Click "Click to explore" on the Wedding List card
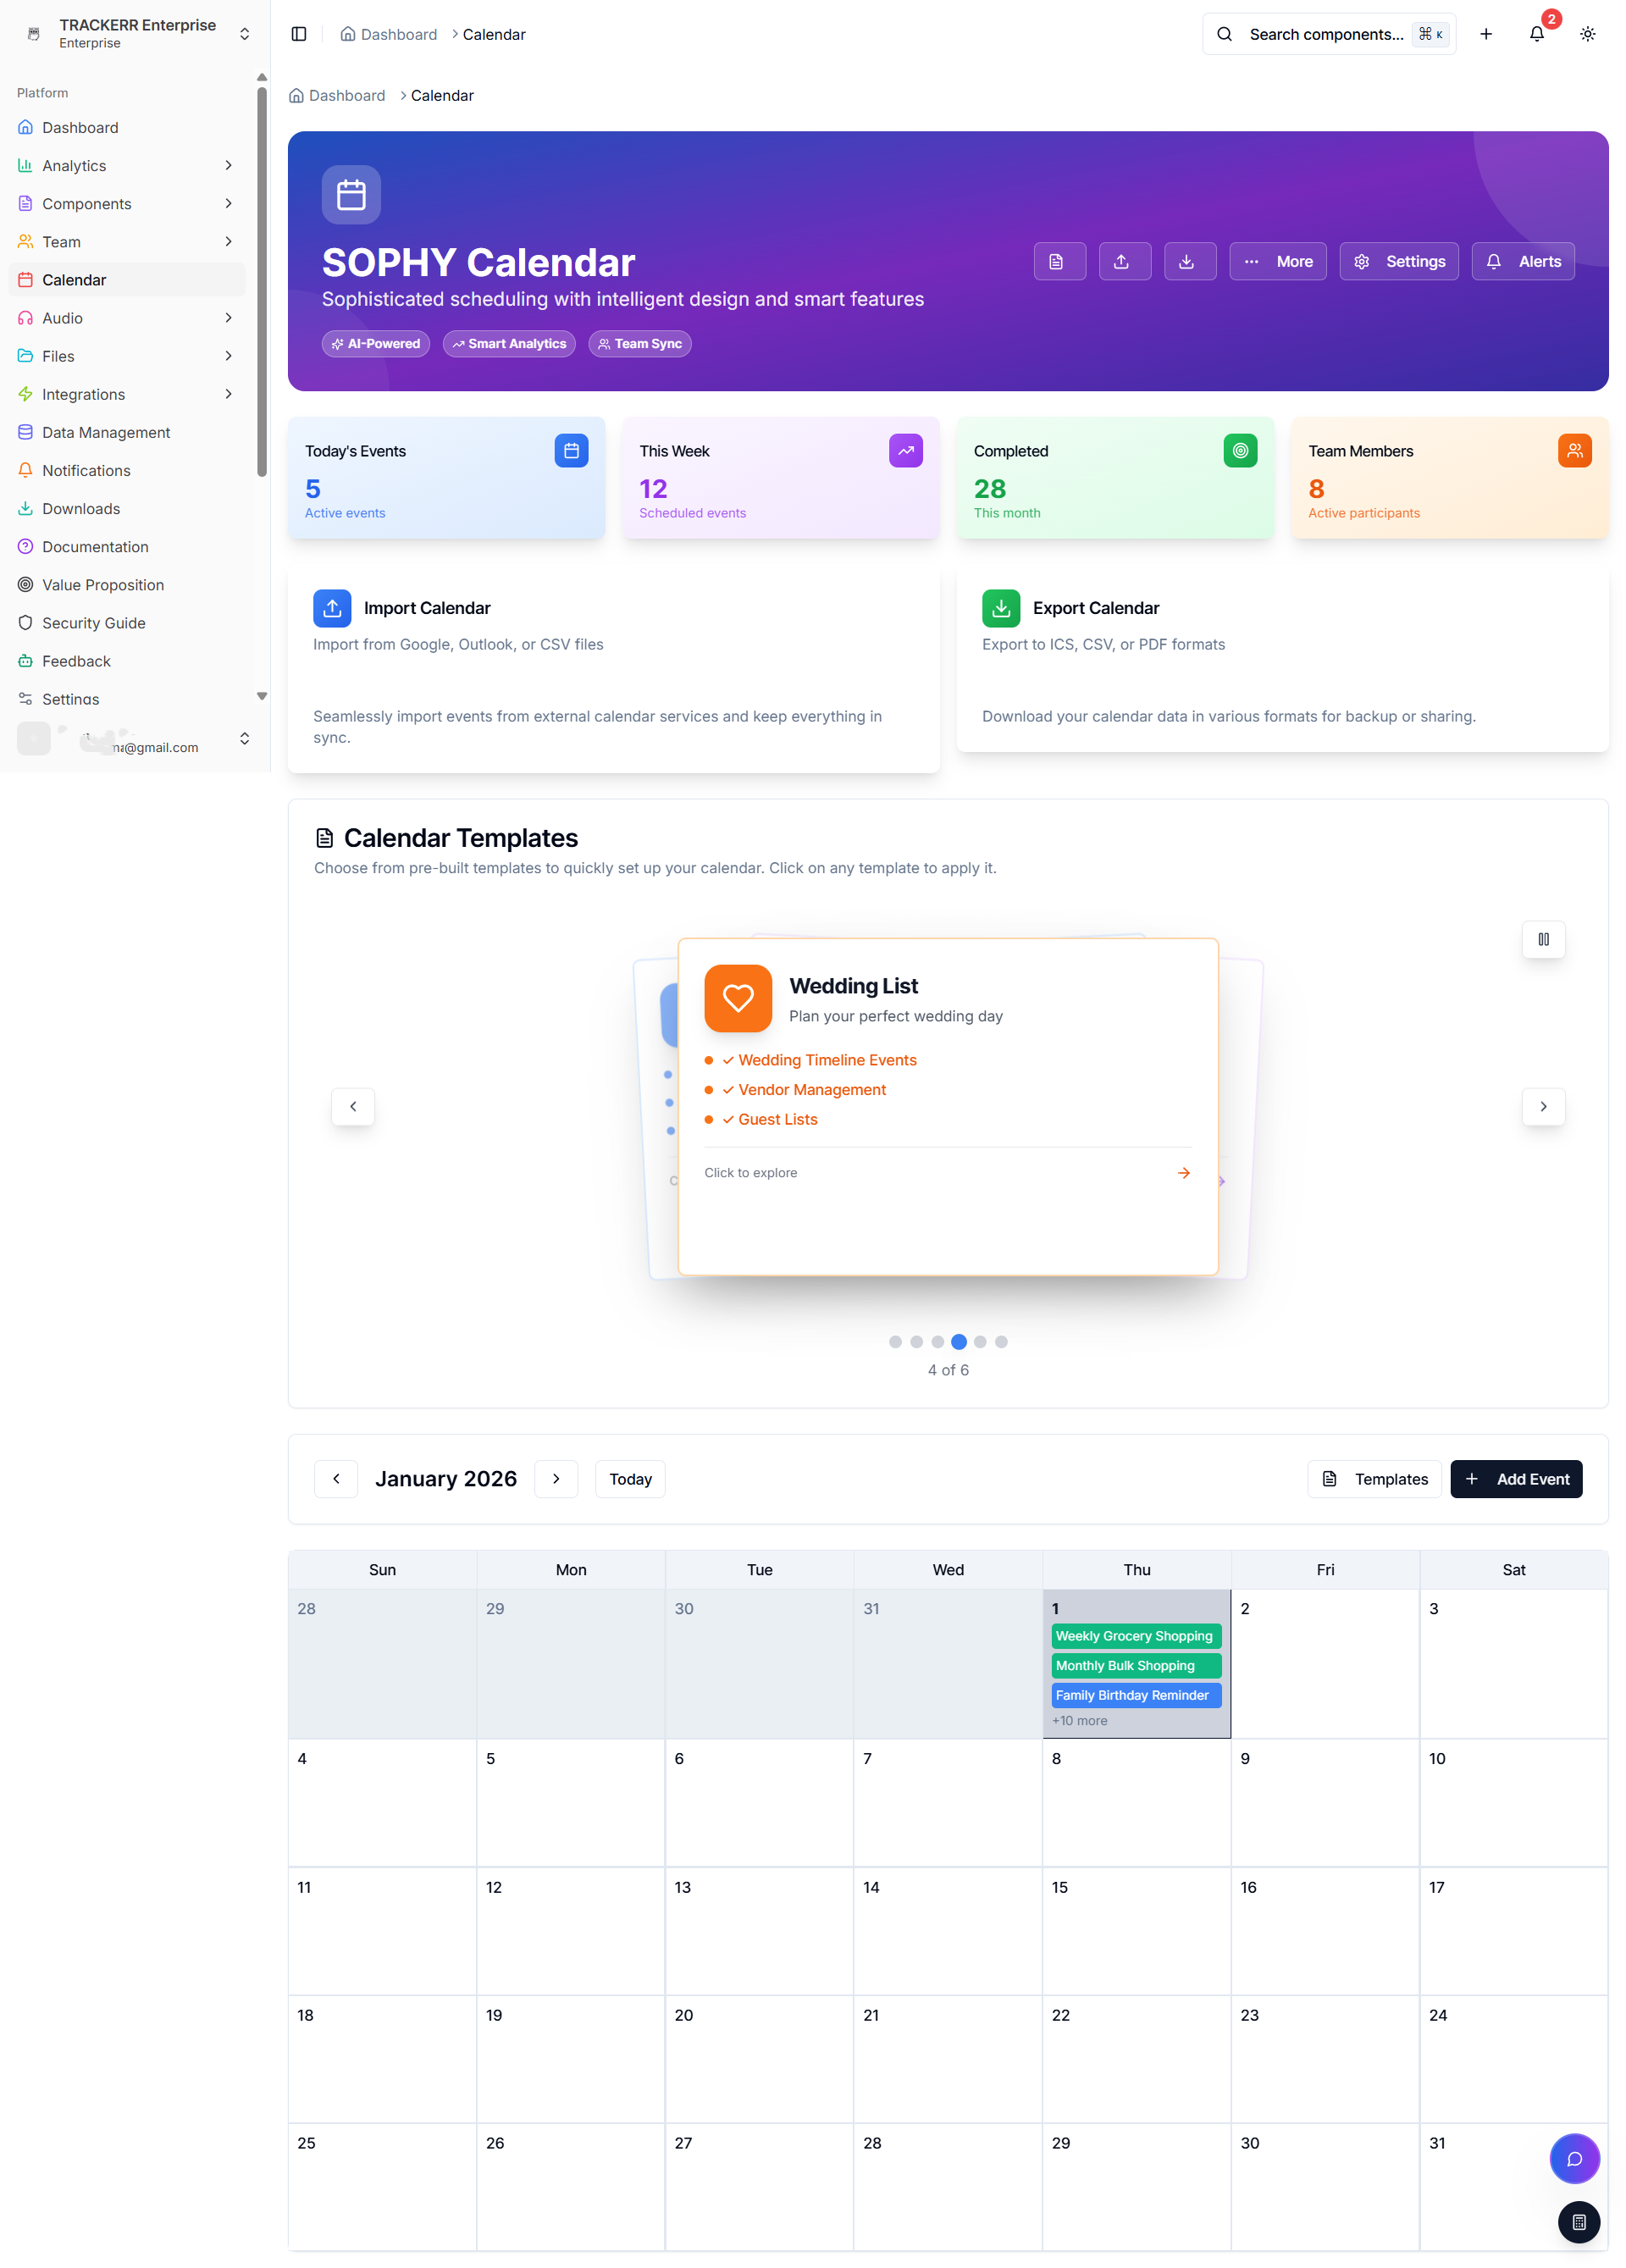 [751, 1172]
